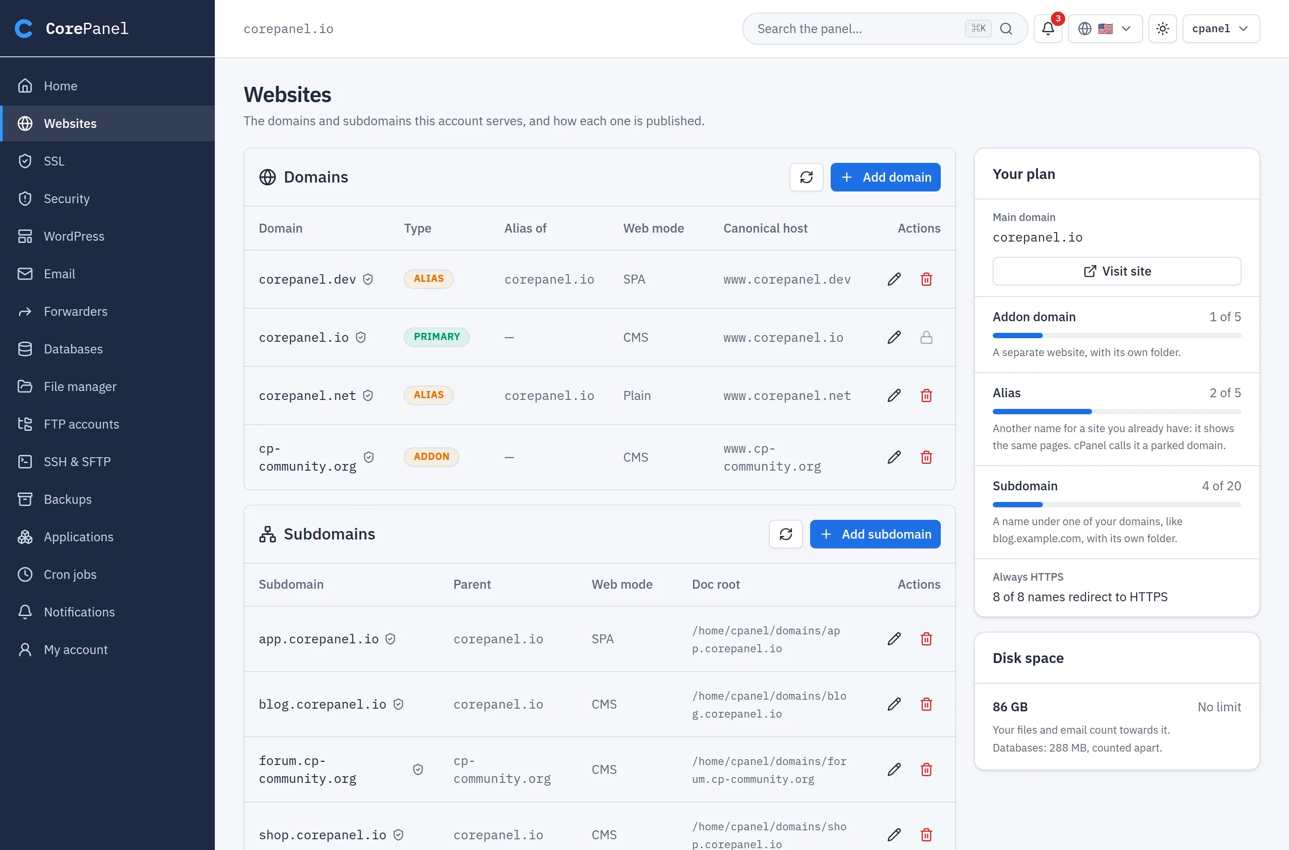Click the Addon domain usage bar
Viewport: 1289px width, 850px height.
coord(1117,336)
